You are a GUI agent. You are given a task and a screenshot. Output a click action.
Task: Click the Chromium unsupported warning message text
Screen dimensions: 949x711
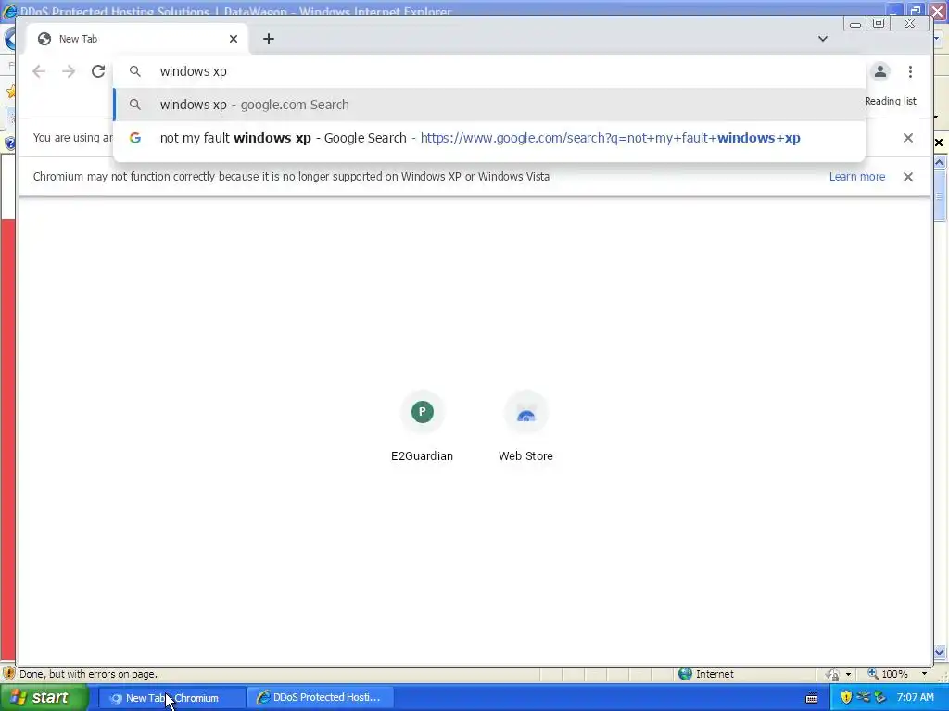291,177
